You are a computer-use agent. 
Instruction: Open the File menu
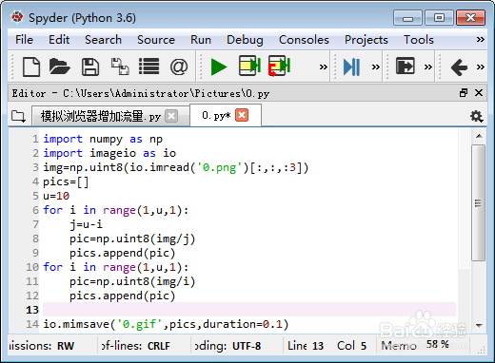(x=24, y=40)
